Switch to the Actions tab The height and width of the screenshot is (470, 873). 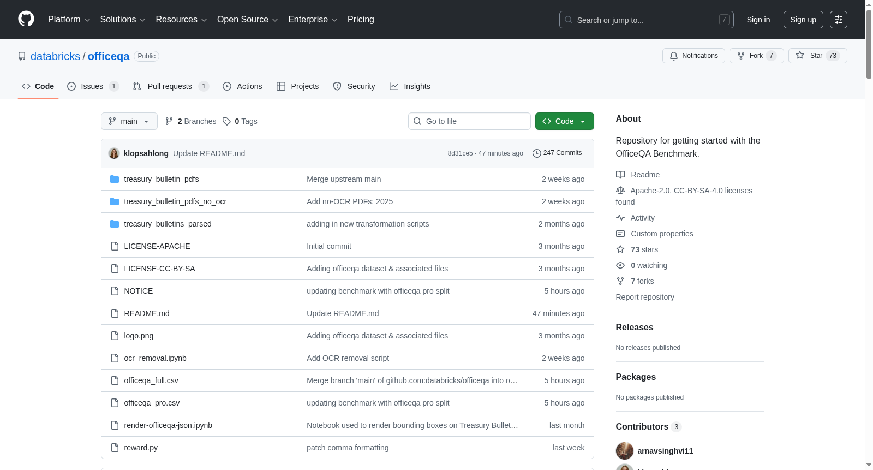(242, 86)
